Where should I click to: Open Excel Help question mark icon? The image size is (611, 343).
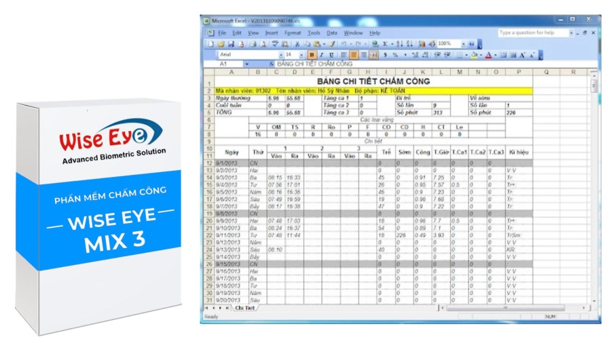472,44
